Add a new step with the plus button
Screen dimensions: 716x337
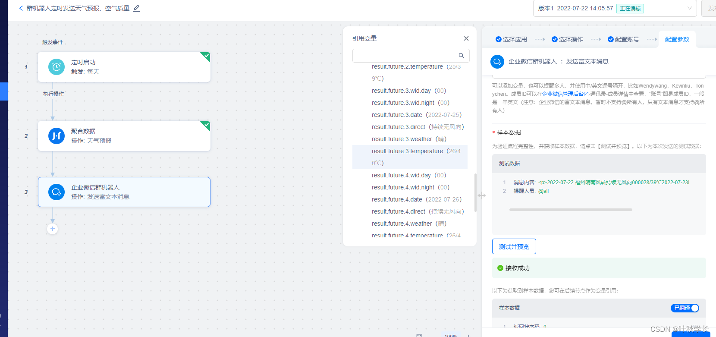(x=53, y=229)
